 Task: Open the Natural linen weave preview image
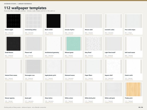[13, 66]
